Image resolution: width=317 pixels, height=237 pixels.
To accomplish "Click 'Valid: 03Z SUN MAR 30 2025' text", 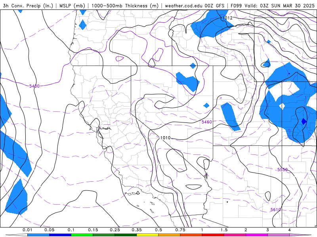I will pos(280,6).
